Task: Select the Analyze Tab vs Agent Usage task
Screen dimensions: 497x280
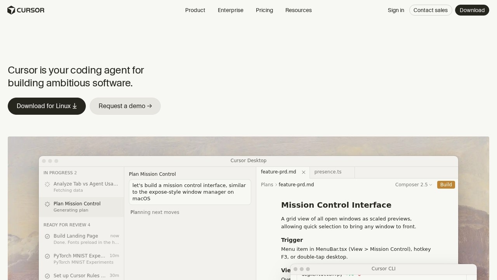Action: (x=82, y=187)
